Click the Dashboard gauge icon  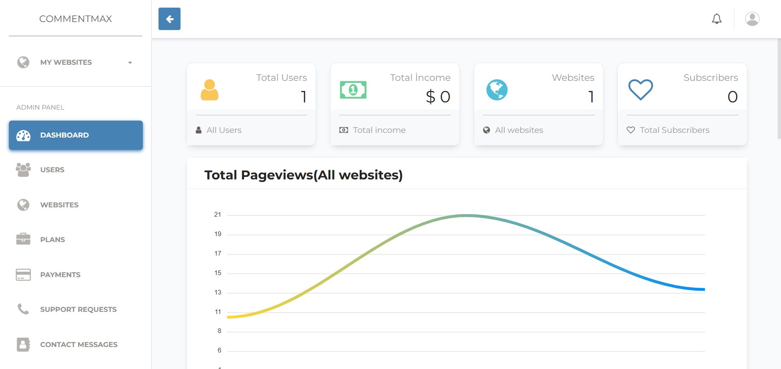pyautogui.click(x=23, y=135)
